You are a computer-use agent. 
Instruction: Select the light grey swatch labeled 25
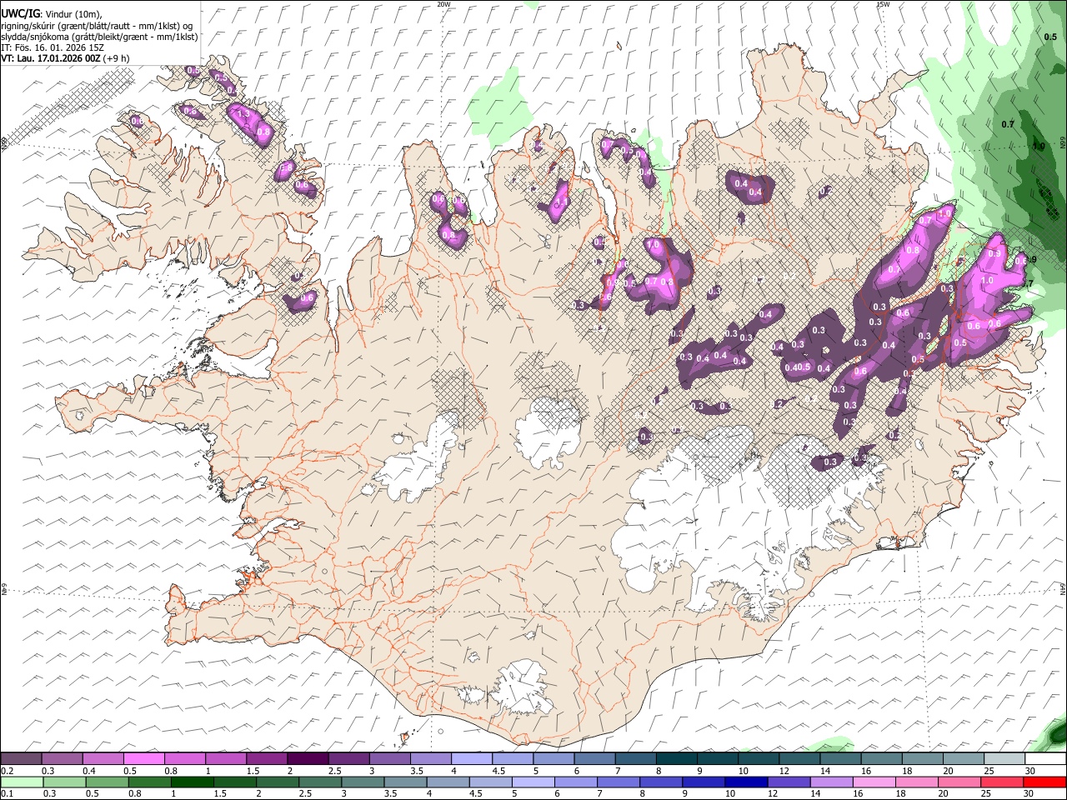click(1004, 758)
